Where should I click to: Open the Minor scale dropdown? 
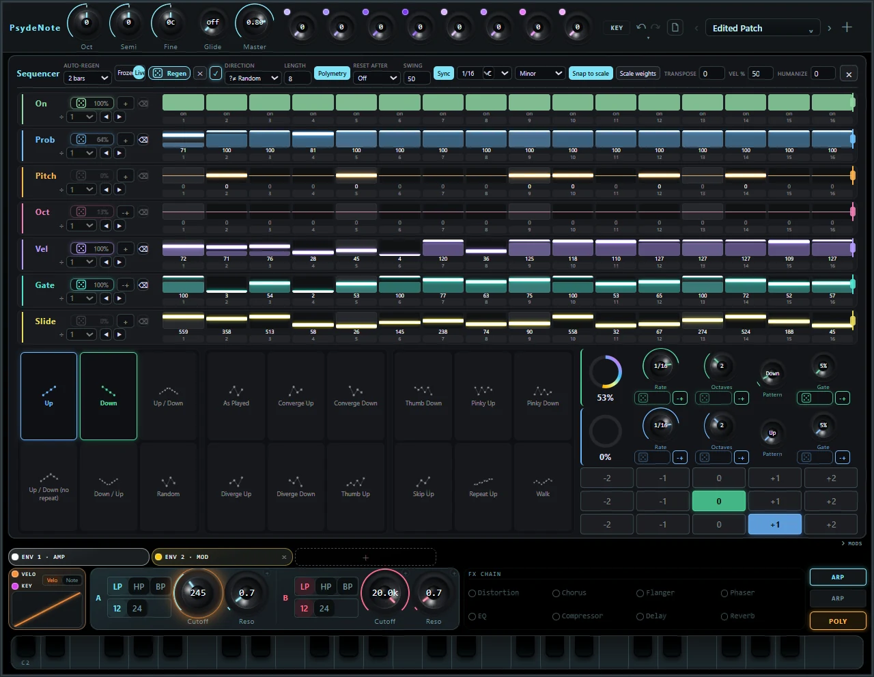tap(540, 74)
